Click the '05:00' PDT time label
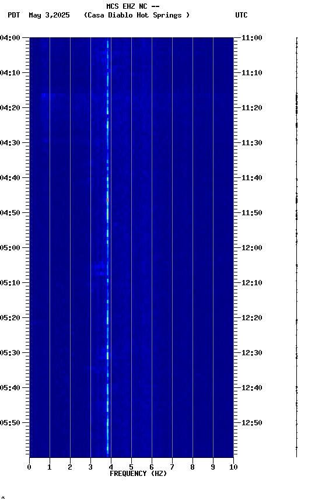This screenshot has width=322, height=504. pyautogui.click(x=10, y=248)
